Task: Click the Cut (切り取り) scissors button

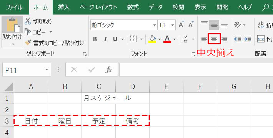Action: [x=38, y=21]
